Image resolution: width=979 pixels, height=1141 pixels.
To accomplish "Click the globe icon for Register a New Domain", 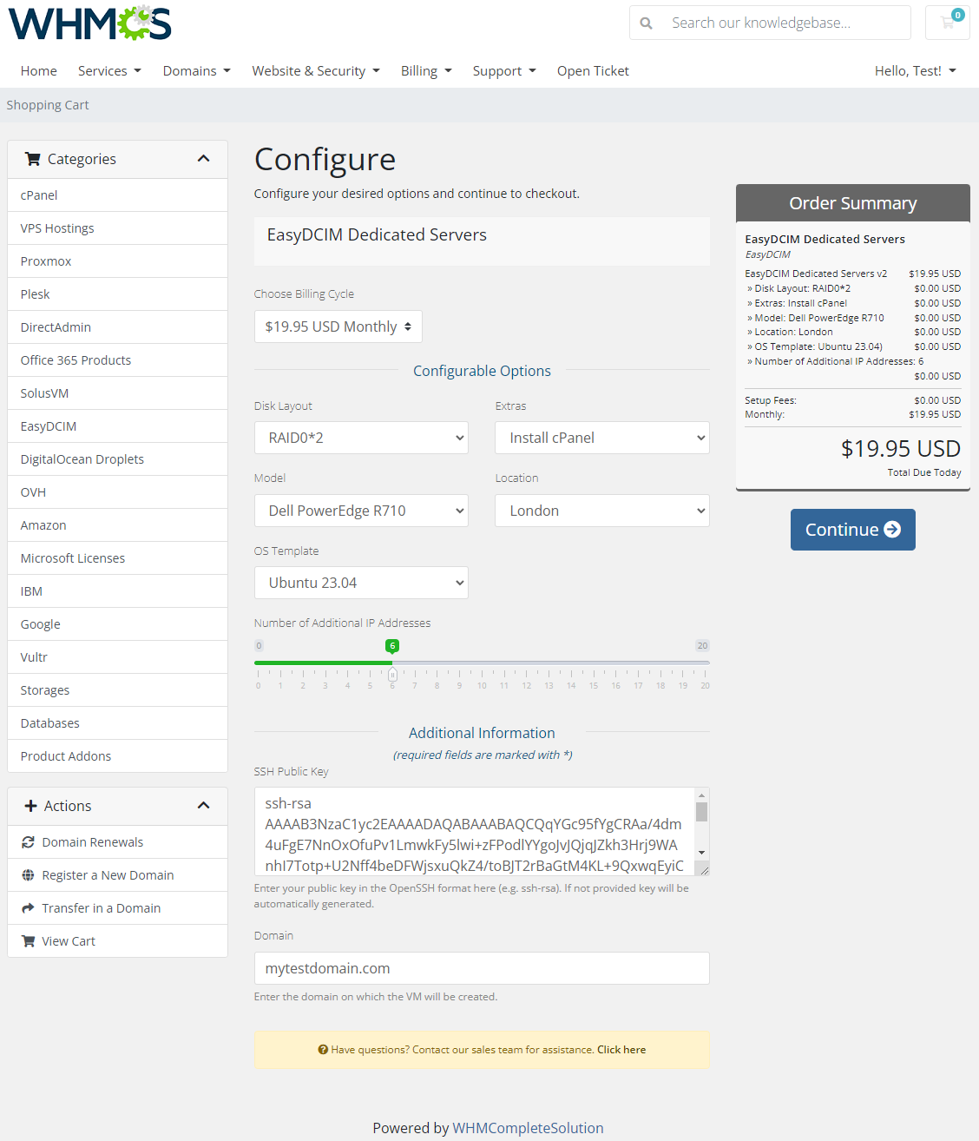I will pyautogui.click(x=28, y=874).
